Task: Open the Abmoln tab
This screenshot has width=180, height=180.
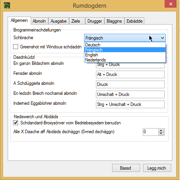Action: pyautogui.click(x=39, y=21)
